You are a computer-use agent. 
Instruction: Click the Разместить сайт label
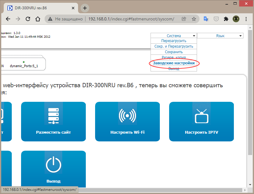click(x=54, y=132)
